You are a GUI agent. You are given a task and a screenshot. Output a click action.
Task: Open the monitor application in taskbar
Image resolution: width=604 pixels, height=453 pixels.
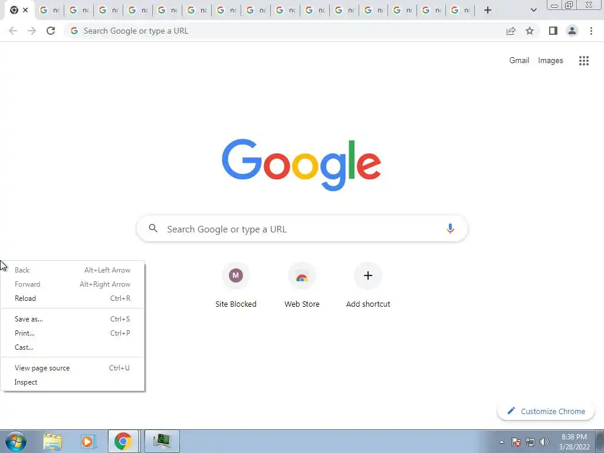[x=162, y=441]
